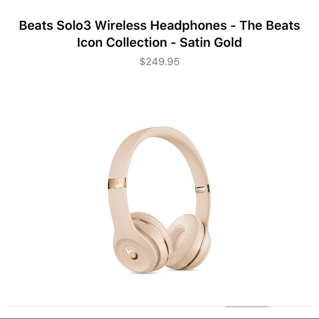Click the Beats 'b' logo on the ear cup

pyautogui.click(x=131, y=254)
